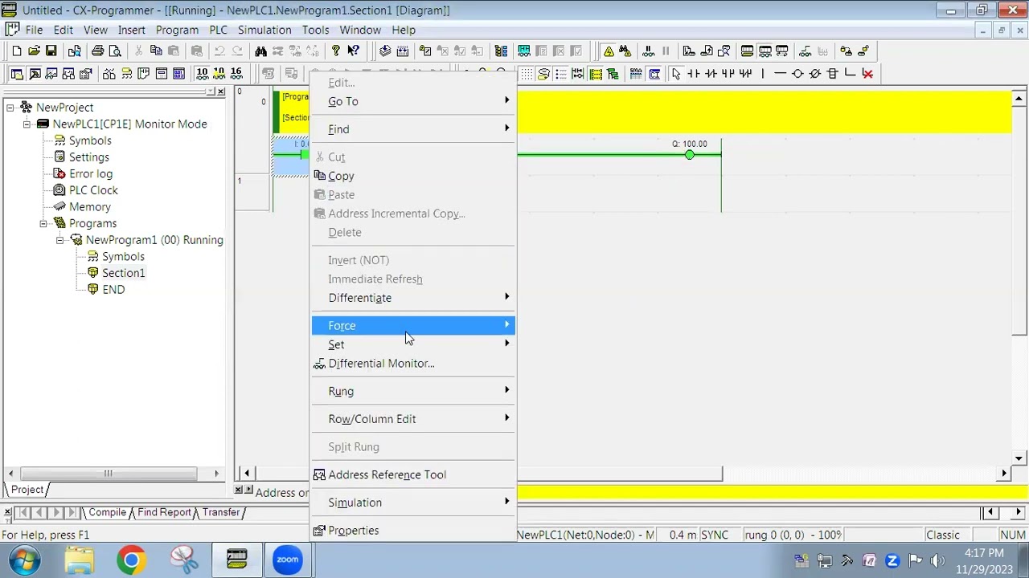This screenshot has width=1029, height=578.
Task: Choose Properties from the context menu
Action: (413, 531)
